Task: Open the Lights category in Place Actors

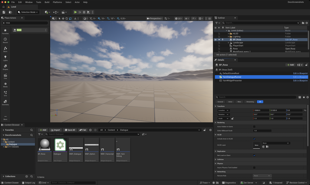Action: click(x=5, y=58)
